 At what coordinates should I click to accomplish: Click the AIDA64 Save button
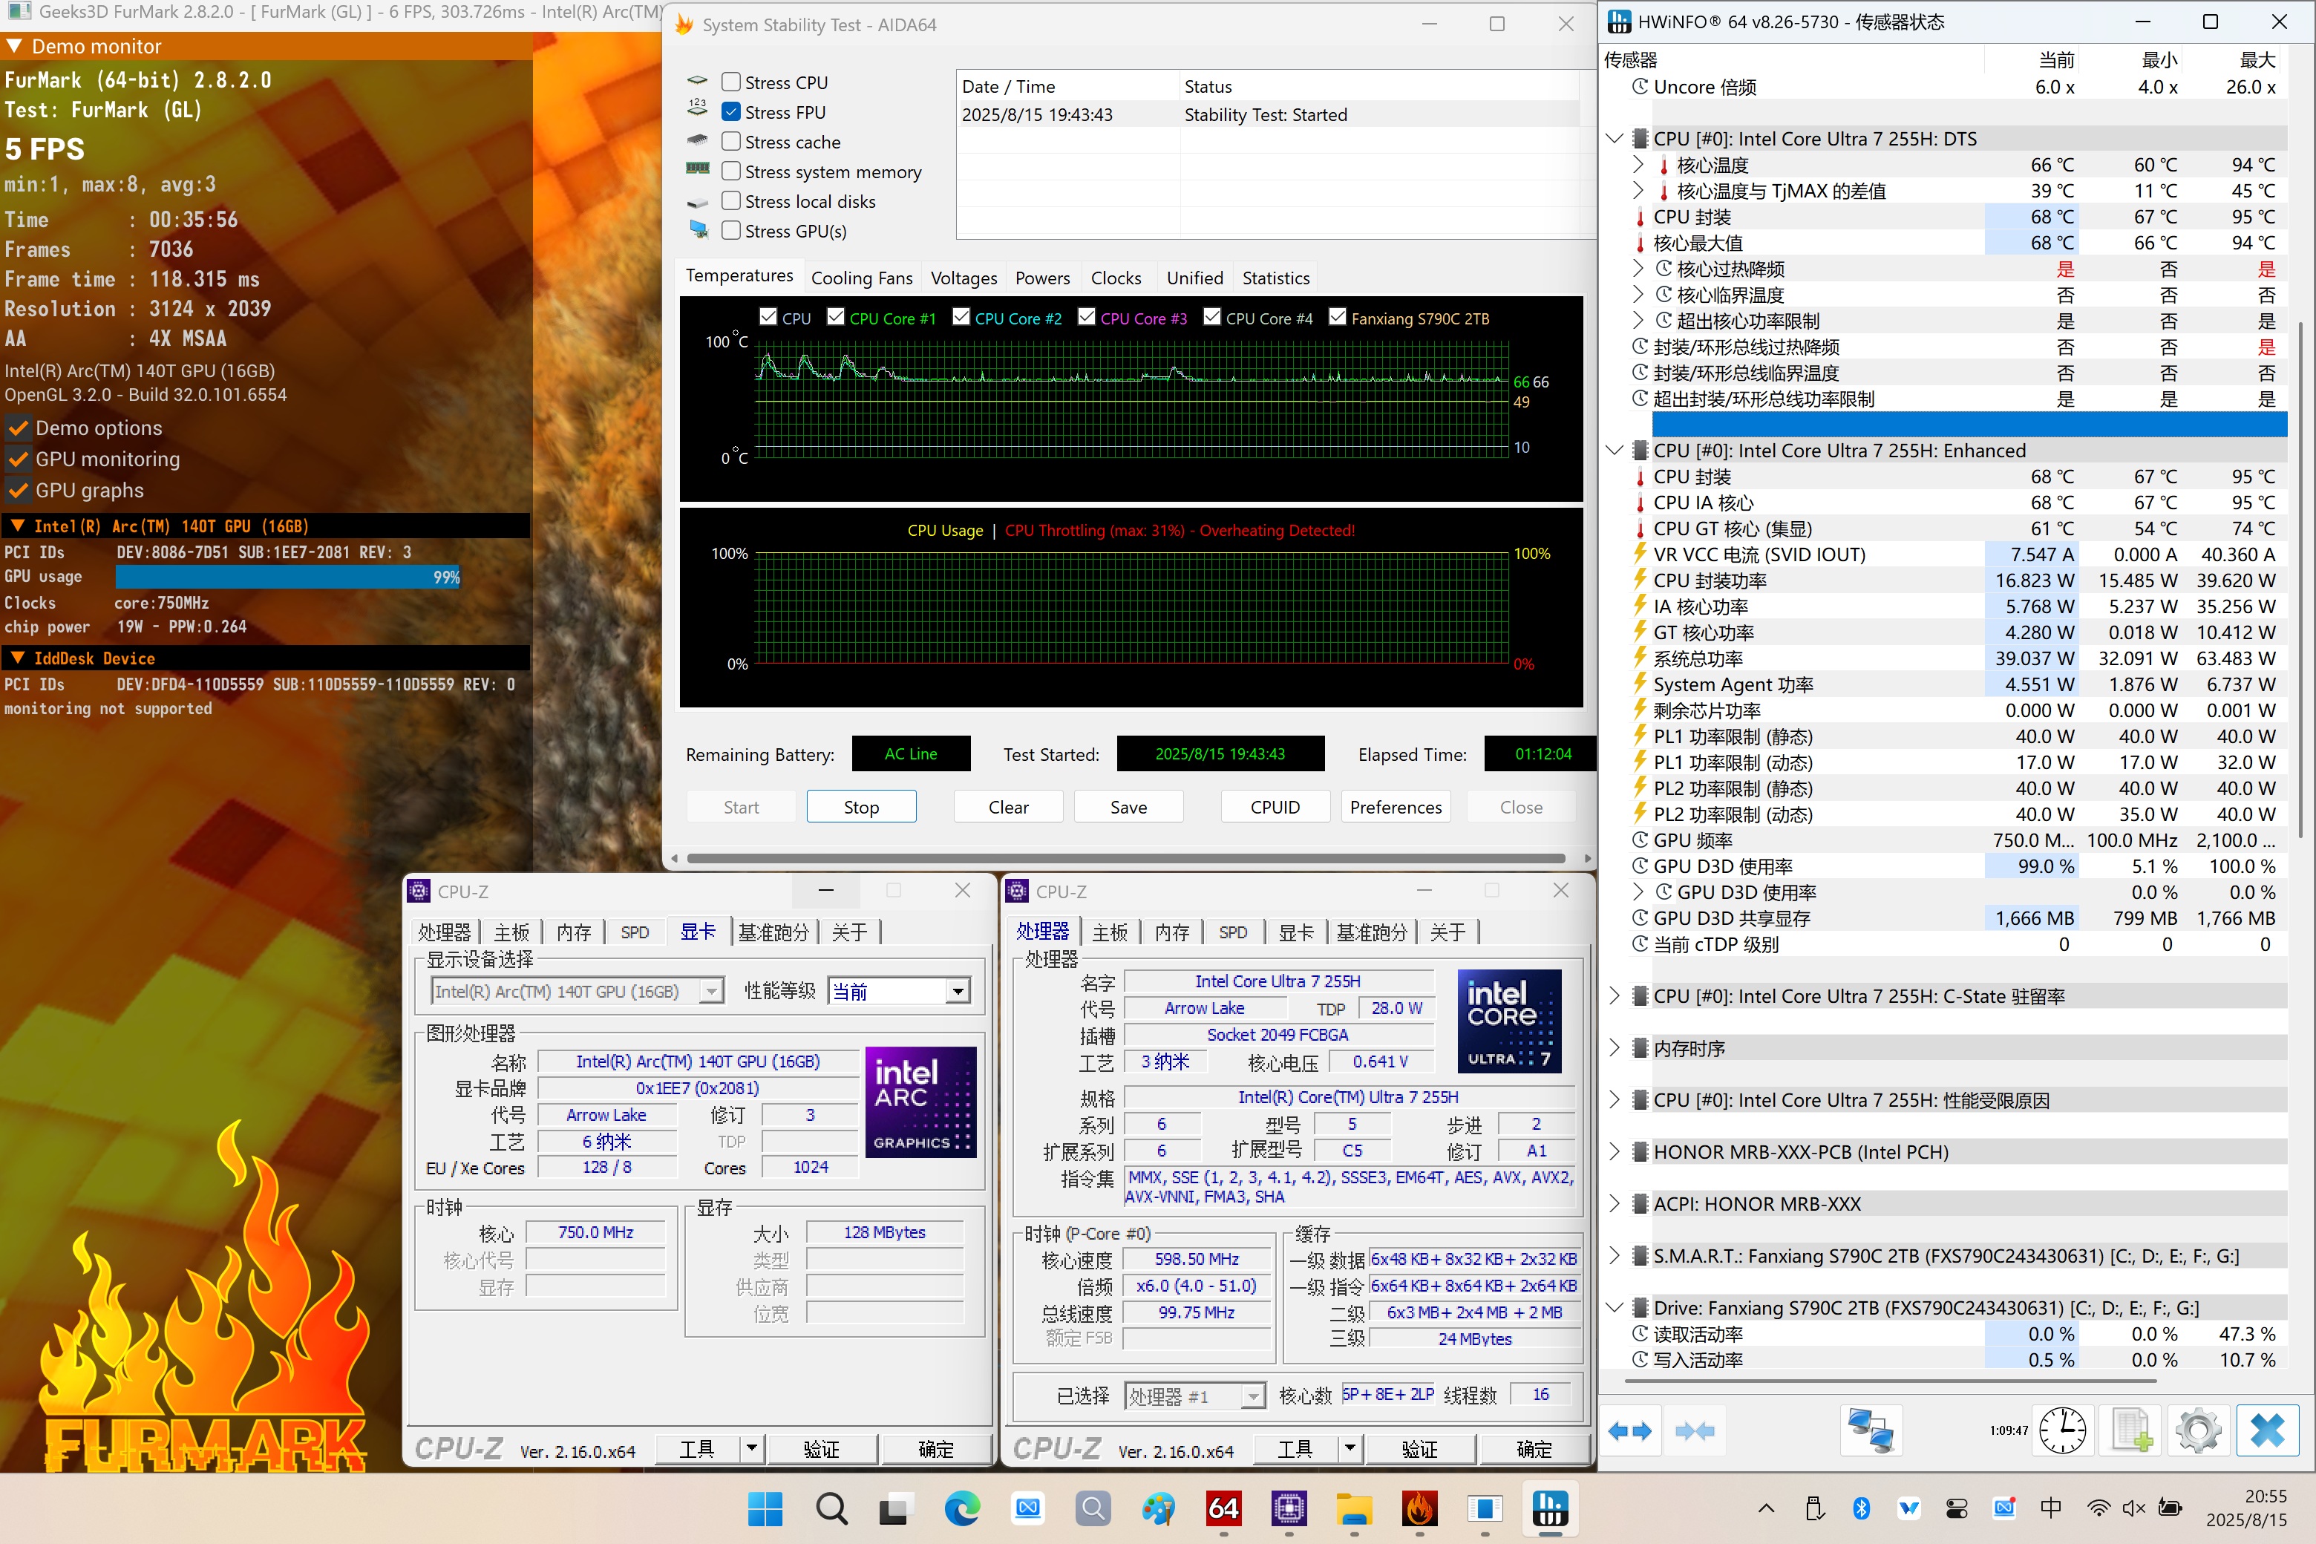(x=1128, y=806)
